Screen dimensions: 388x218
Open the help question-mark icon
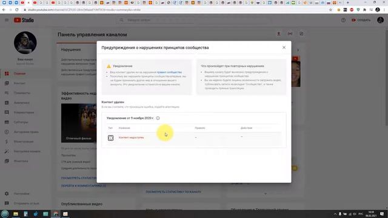(343, 20)
